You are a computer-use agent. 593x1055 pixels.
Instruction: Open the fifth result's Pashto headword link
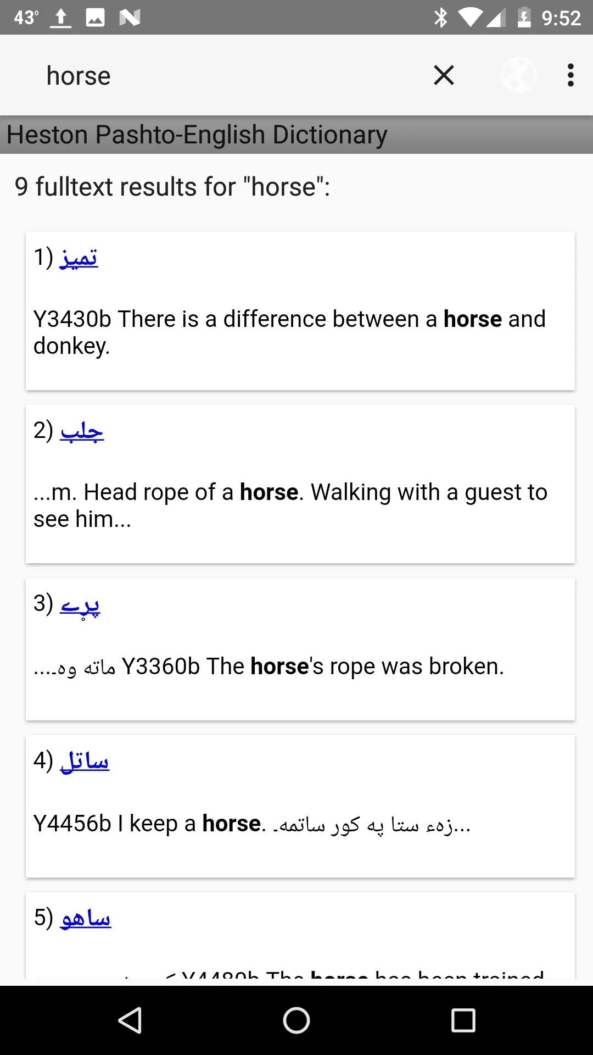pyautogui.click(x=86, y=918)
